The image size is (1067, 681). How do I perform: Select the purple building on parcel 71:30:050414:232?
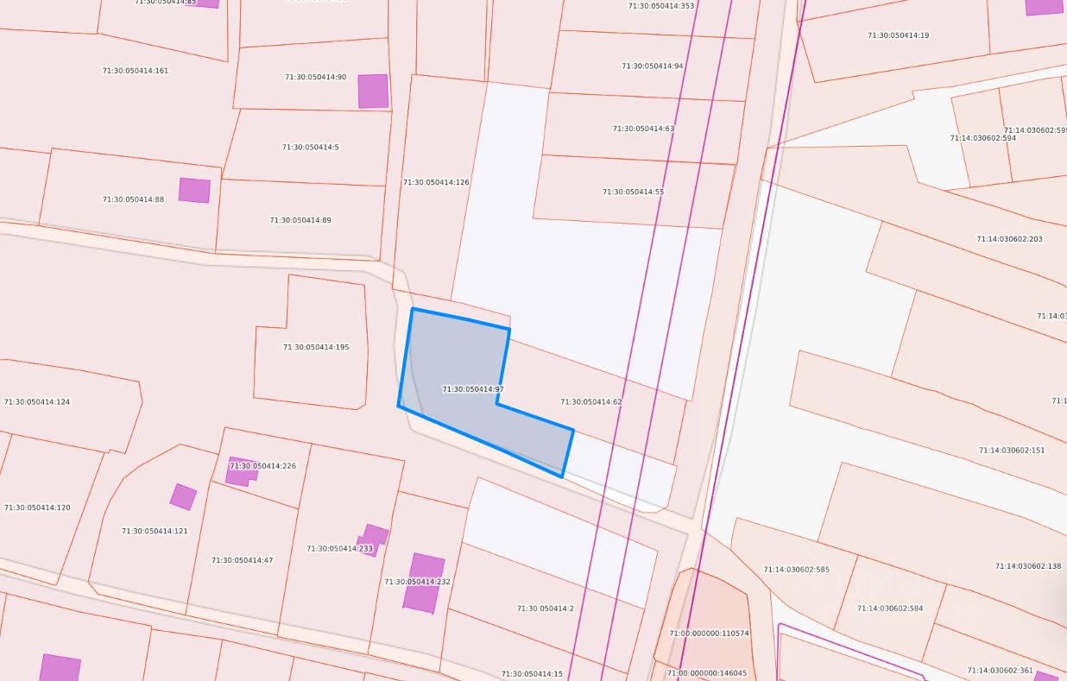coord(423,583)
